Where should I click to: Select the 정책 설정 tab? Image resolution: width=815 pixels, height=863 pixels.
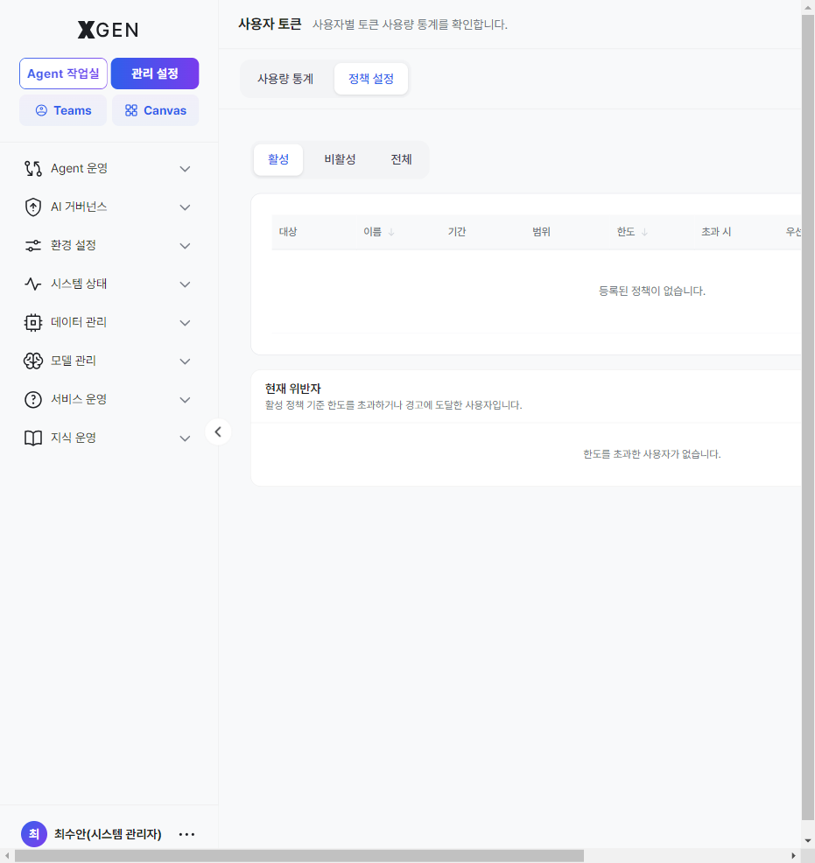click(x=371, y=79)
